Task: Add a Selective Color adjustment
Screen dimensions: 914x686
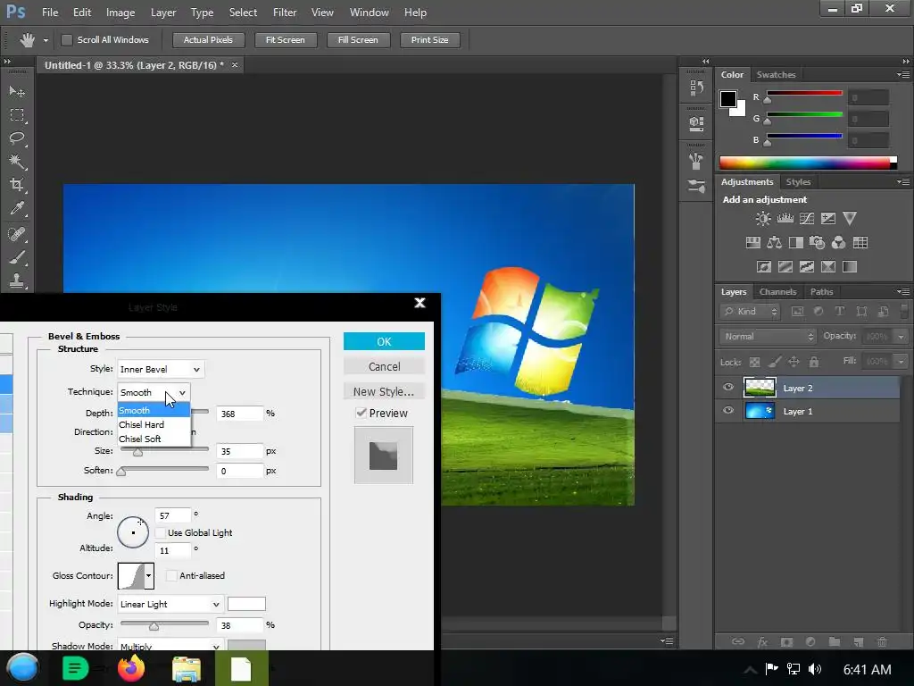Action: click(x=828, y=267)
